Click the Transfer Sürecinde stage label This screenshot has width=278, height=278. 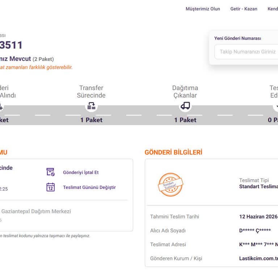(x=91, y=92)
